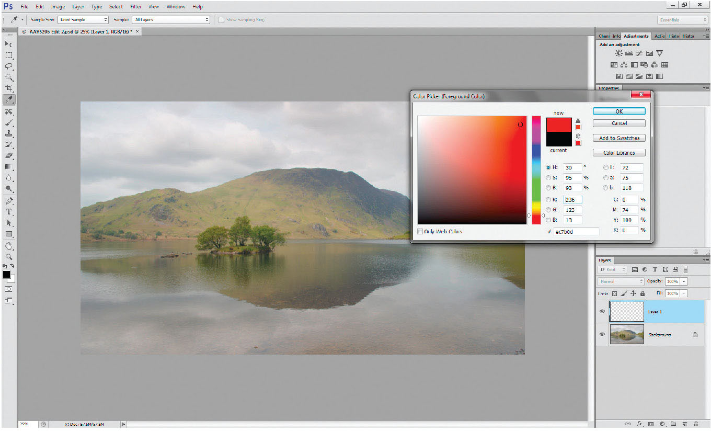Image resolution: width=711 pixels, height=431 pixels.
Task: Open the Fill slider dropdown arrow
Action: tap(684, 293)
